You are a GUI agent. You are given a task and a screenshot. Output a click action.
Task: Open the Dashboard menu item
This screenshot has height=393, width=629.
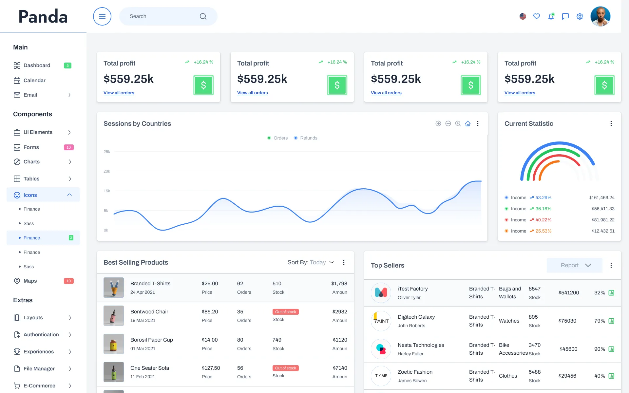(x=37, y=65)
